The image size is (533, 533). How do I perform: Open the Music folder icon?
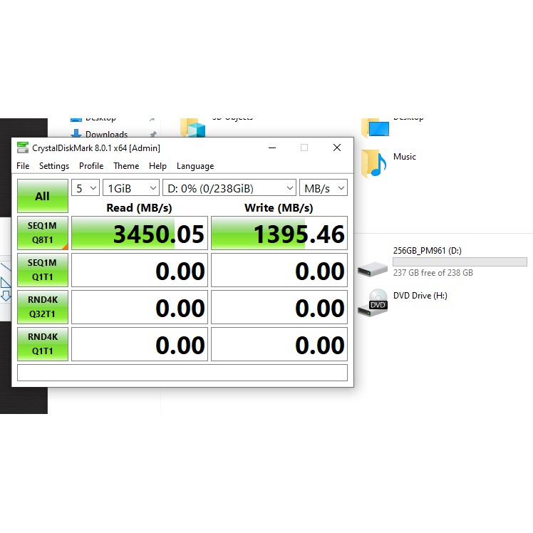[x=373, y=163]
